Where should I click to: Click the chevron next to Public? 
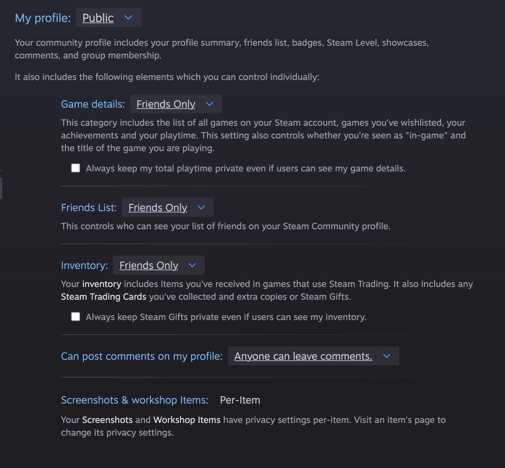(128, 18)
